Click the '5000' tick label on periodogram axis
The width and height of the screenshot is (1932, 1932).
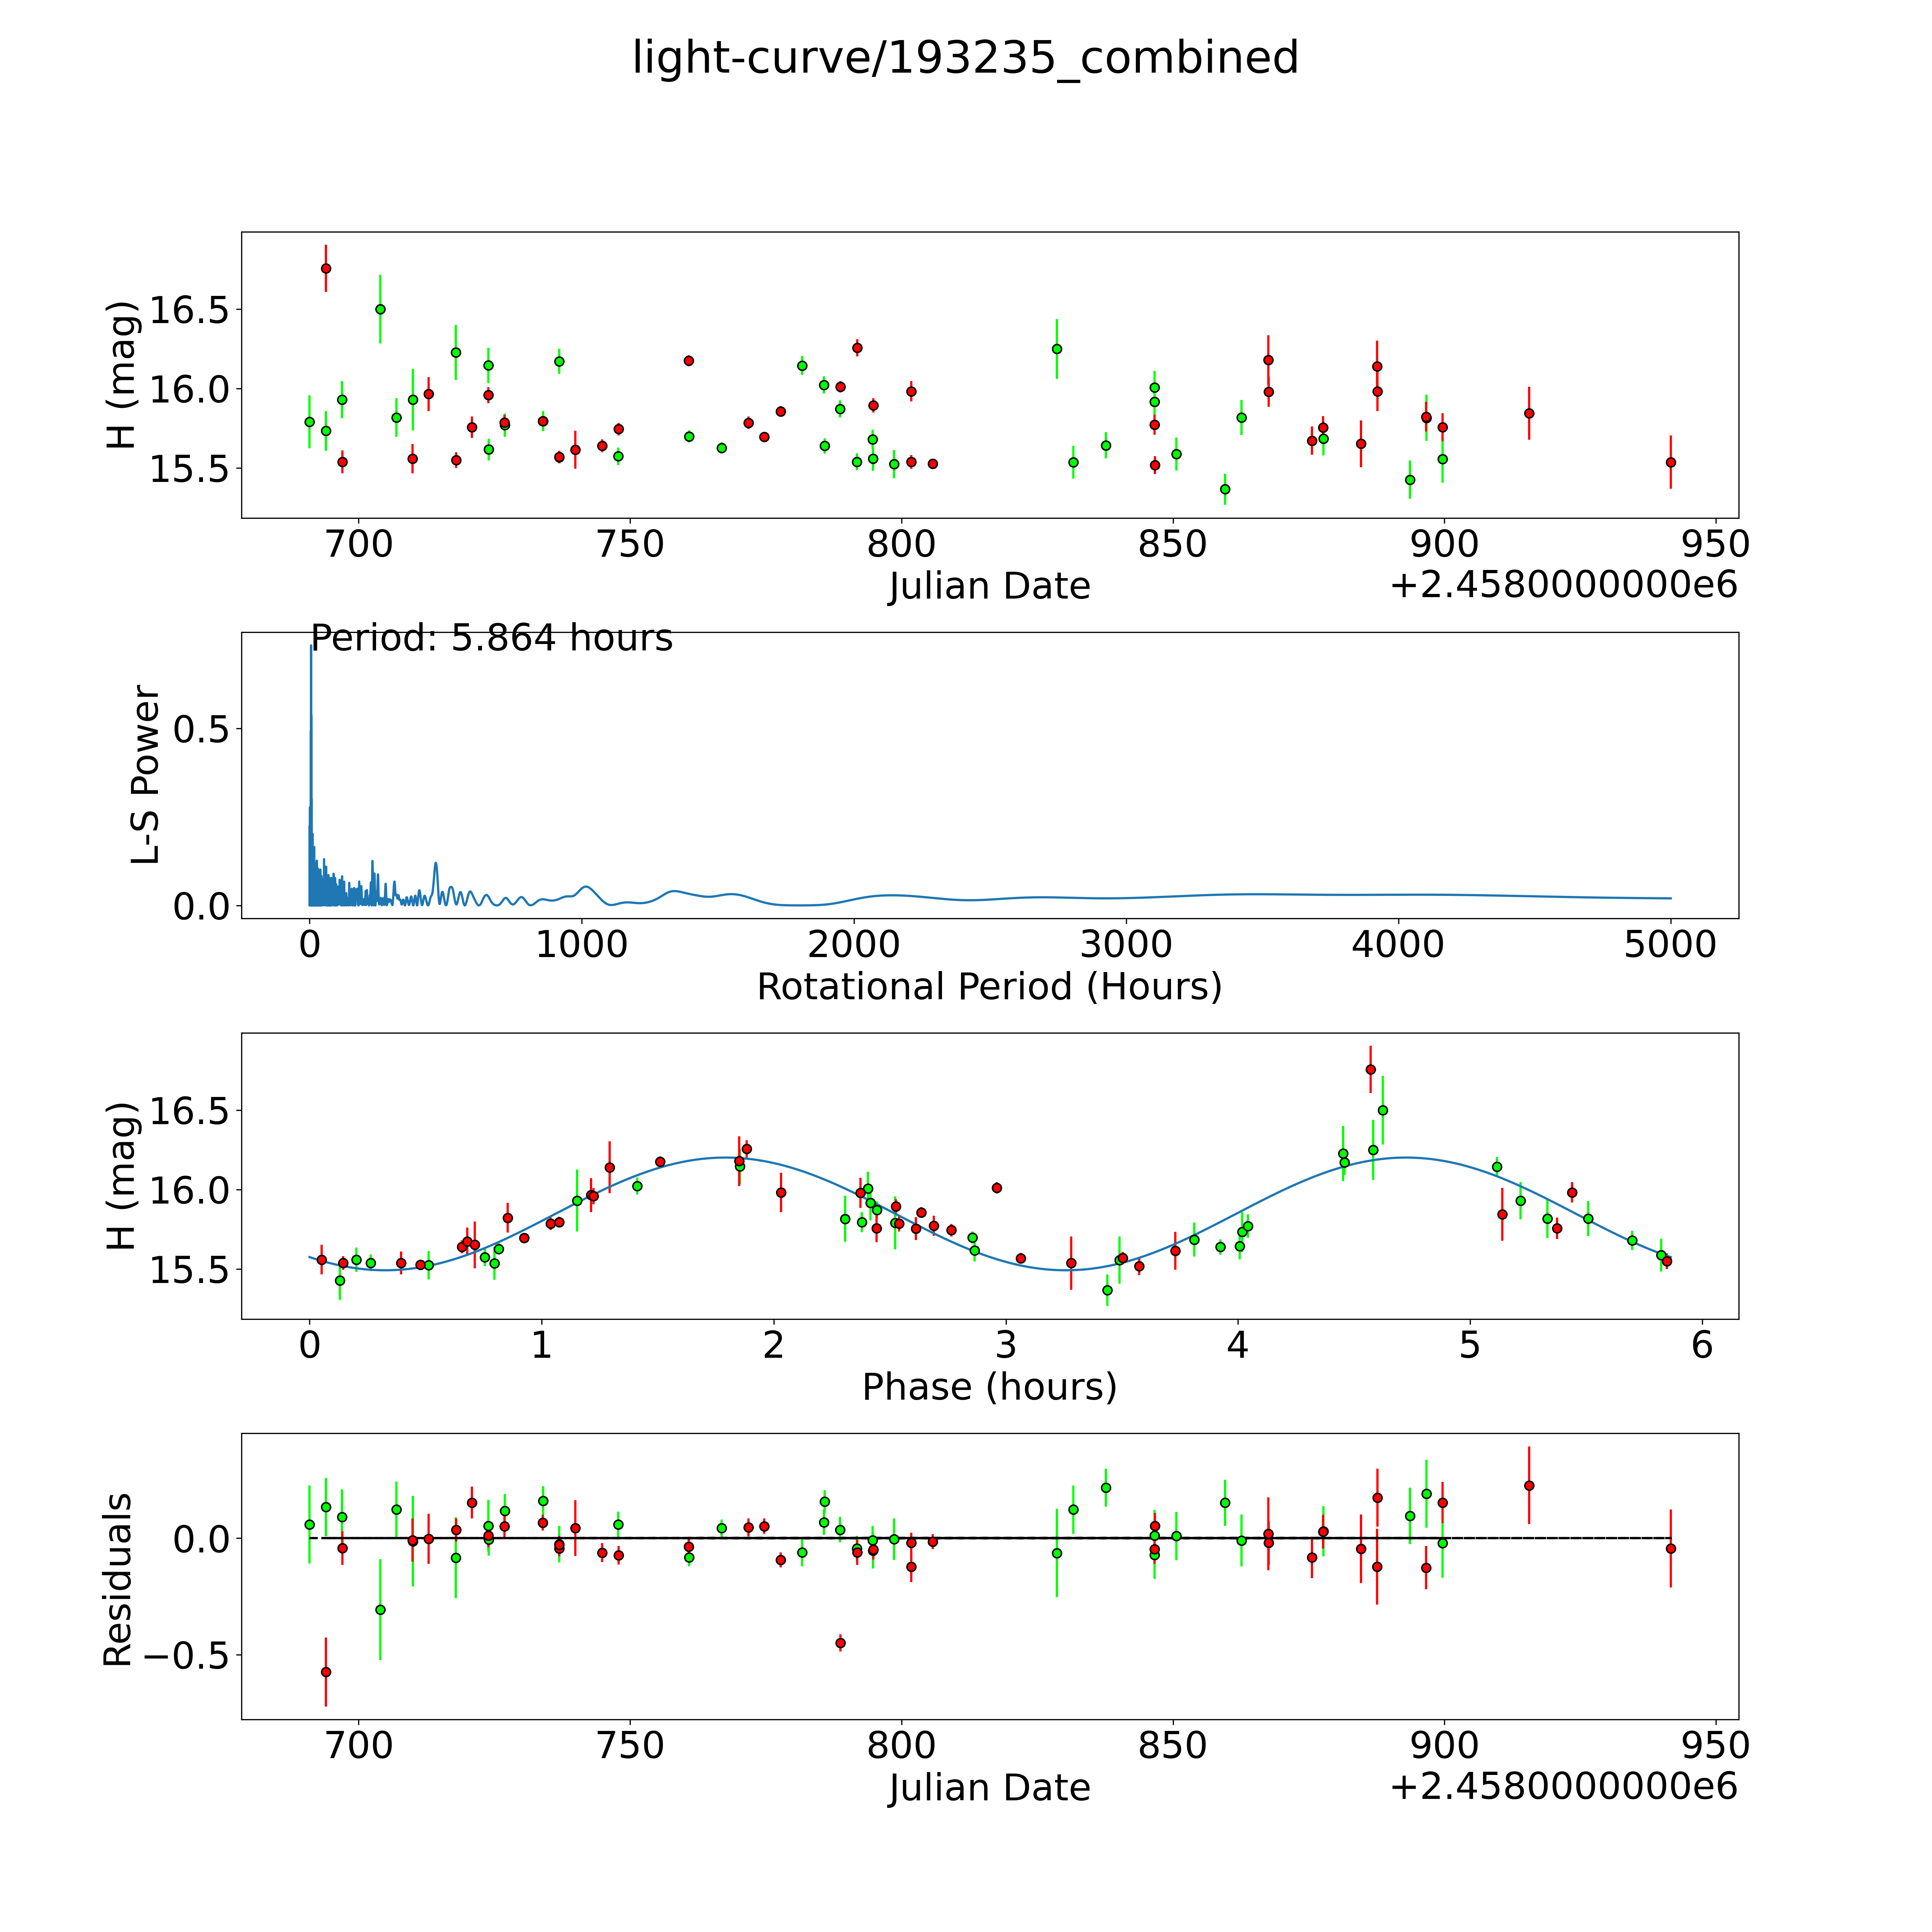pyautogui.click(x=1670, y=945)
